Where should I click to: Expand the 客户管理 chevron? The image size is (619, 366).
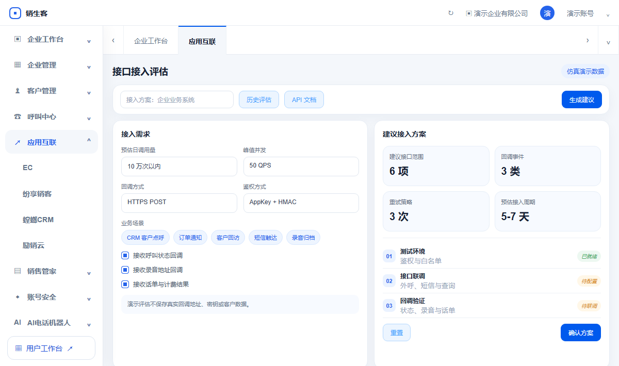89,93
